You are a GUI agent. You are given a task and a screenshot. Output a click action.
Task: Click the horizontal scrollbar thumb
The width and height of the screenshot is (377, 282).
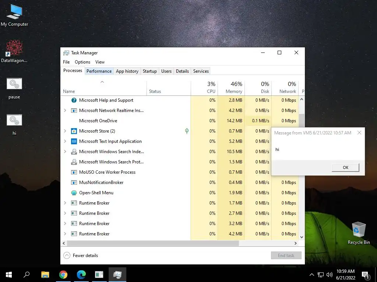tap(153, 243)
